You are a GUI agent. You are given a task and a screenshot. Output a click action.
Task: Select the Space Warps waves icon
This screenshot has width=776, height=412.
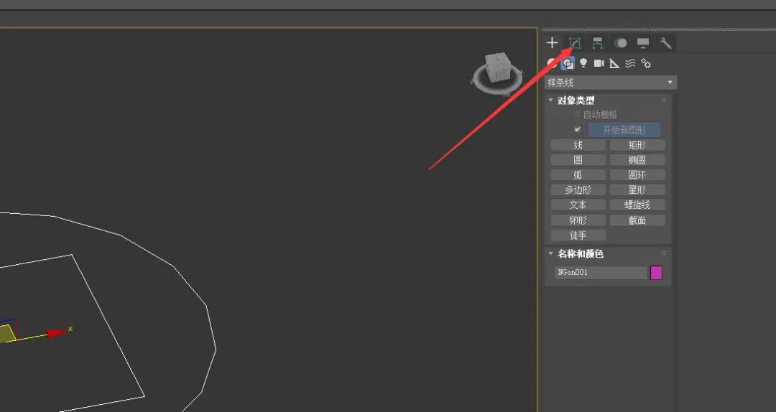pos(630,63)
